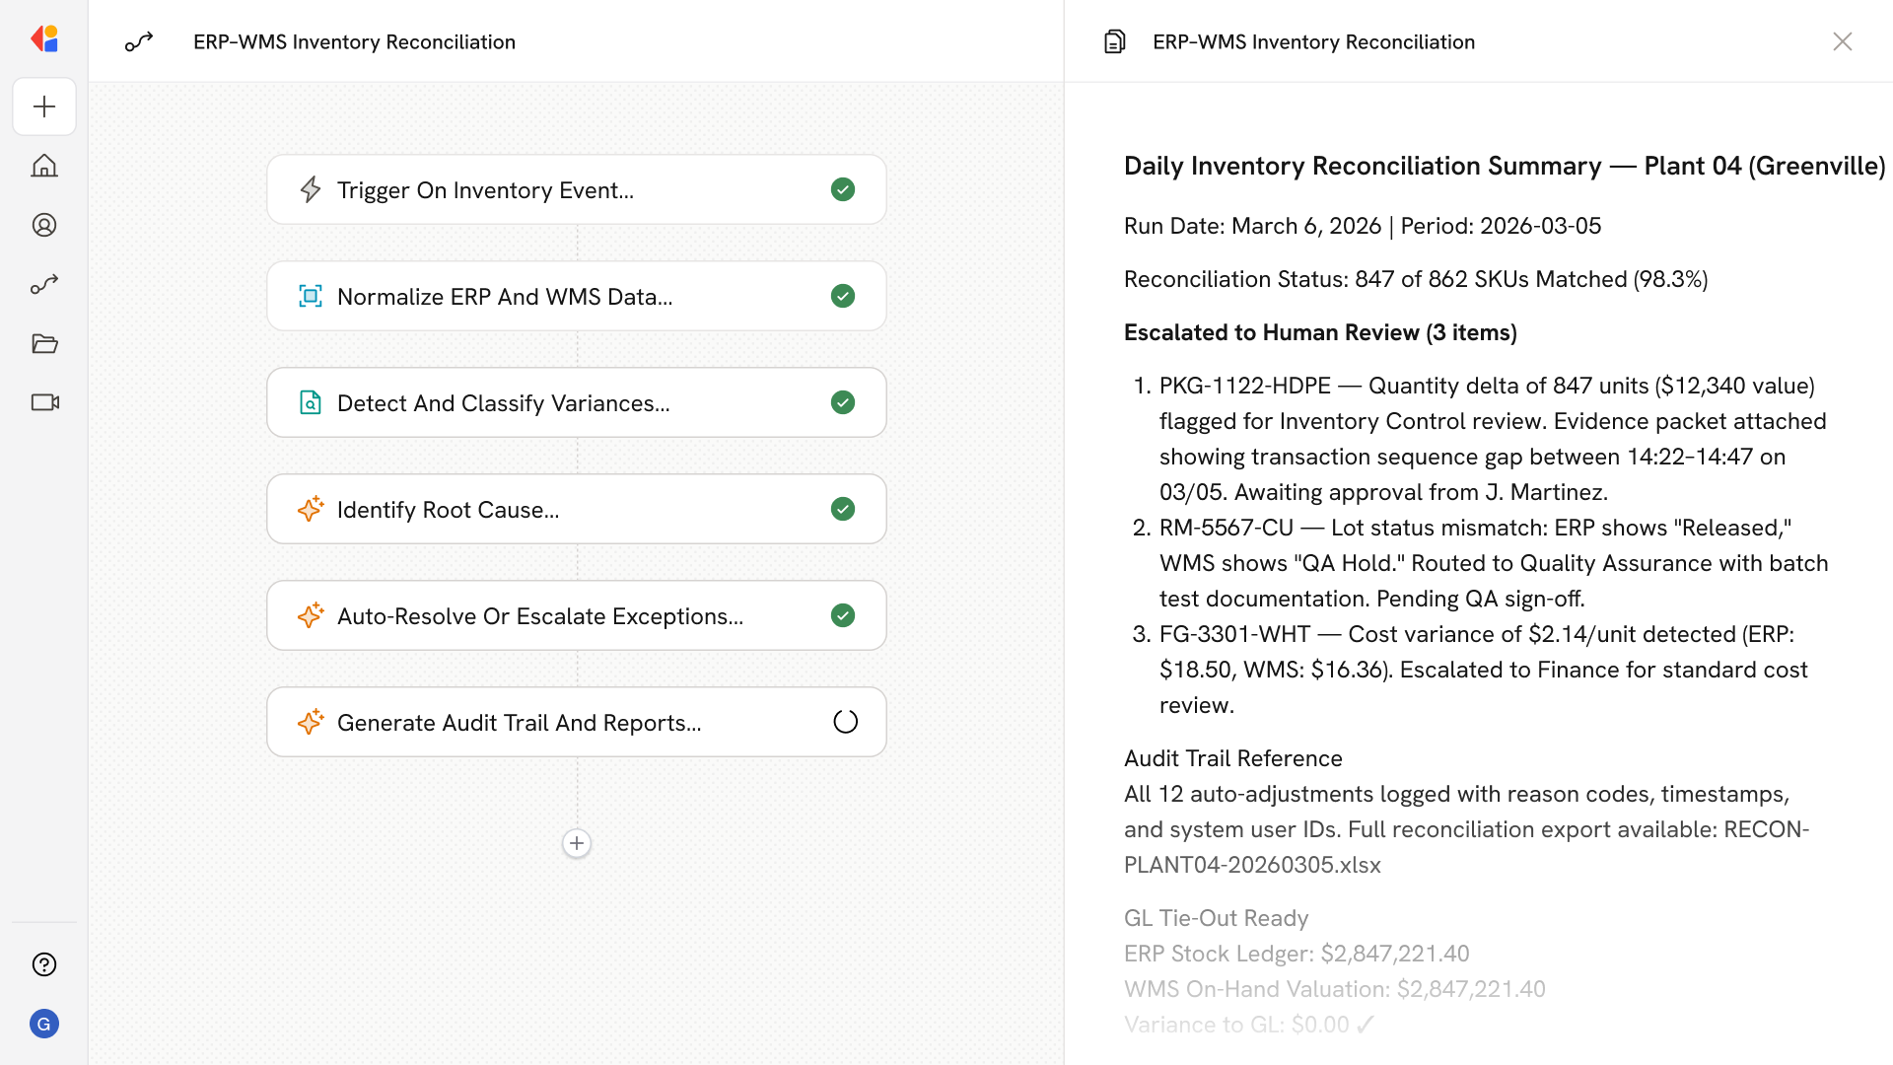Click the workflow icon beside the title

139,41
